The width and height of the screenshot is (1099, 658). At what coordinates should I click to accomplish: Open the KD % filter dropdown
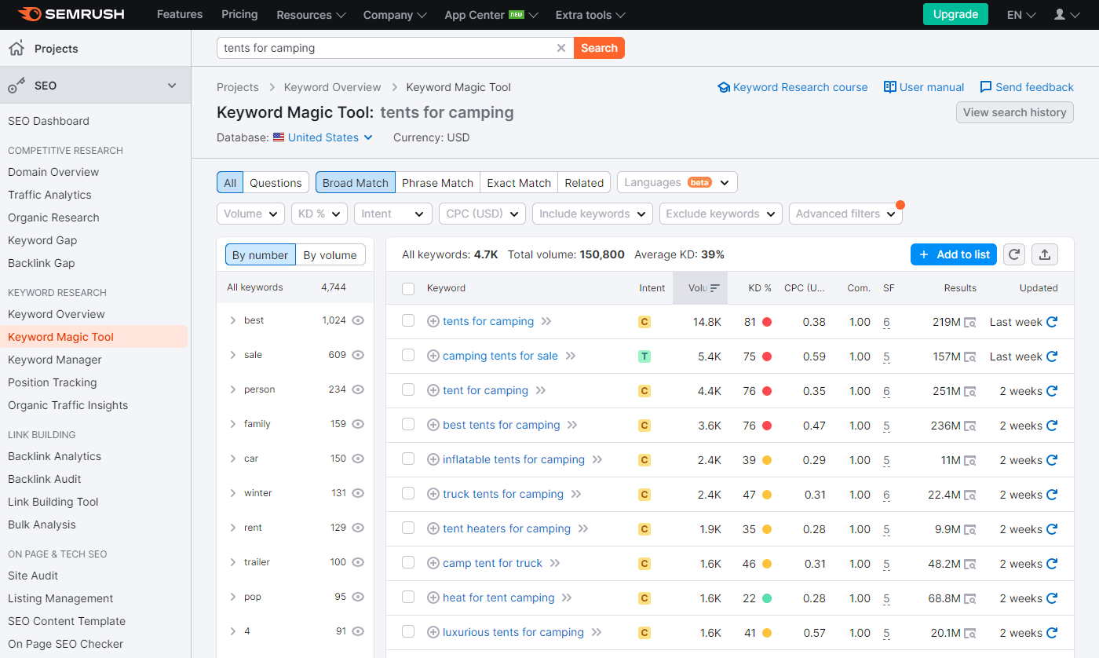pos(319,214)
